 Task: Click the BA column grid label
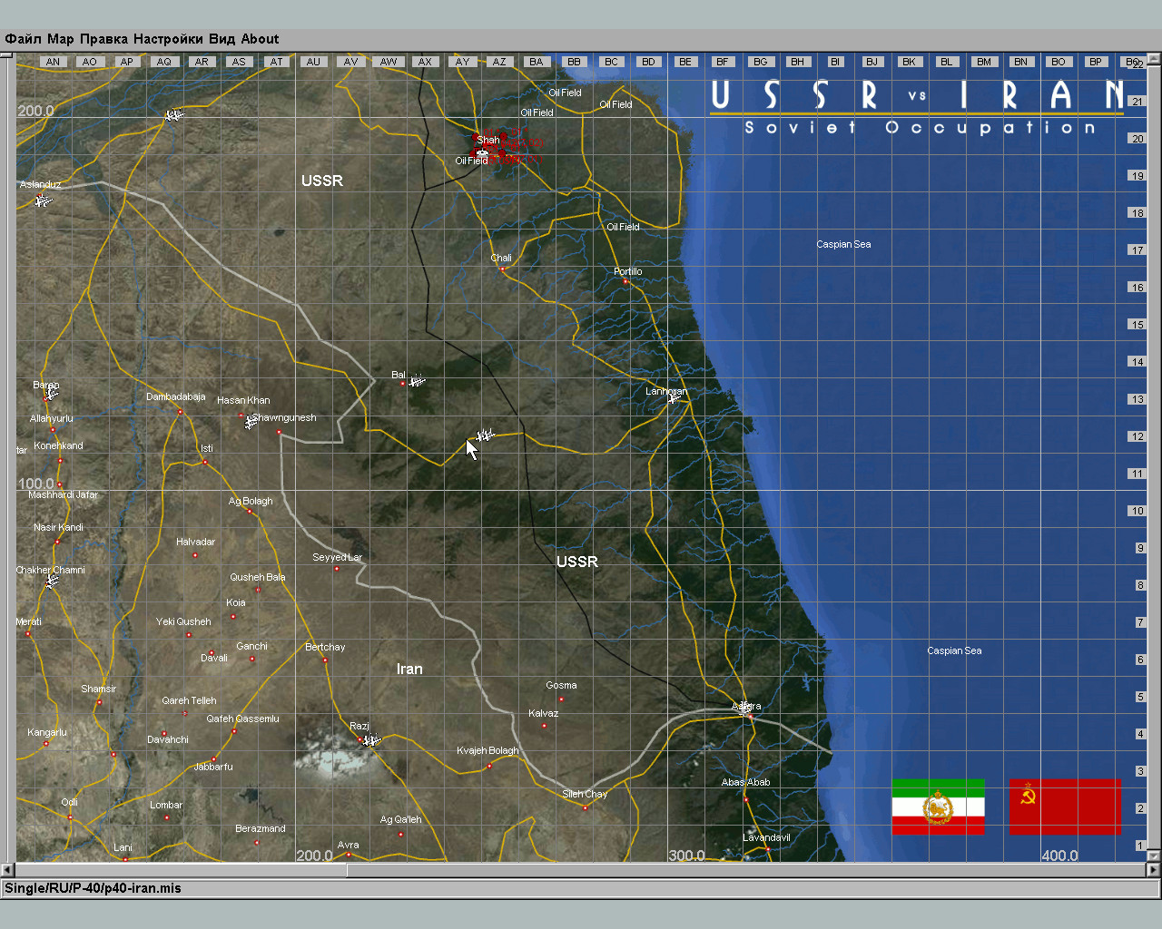[x=537, y=62]
